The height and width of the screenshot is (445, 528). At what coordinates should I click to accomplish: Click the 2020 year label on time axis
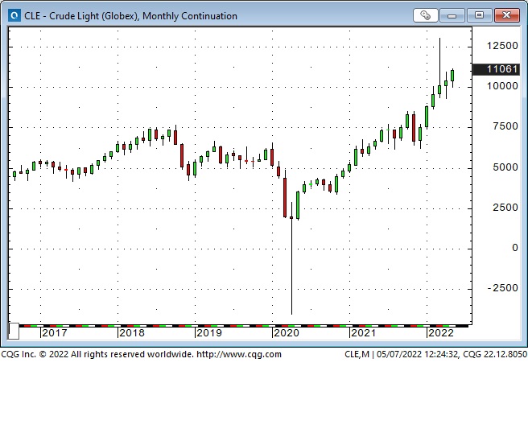(x=287, y=333)
